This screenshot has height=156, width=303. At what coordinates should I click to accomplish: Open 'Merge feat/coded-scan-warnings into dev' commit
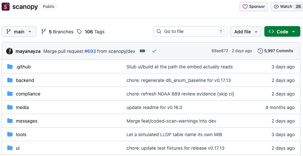click(171, 121)
